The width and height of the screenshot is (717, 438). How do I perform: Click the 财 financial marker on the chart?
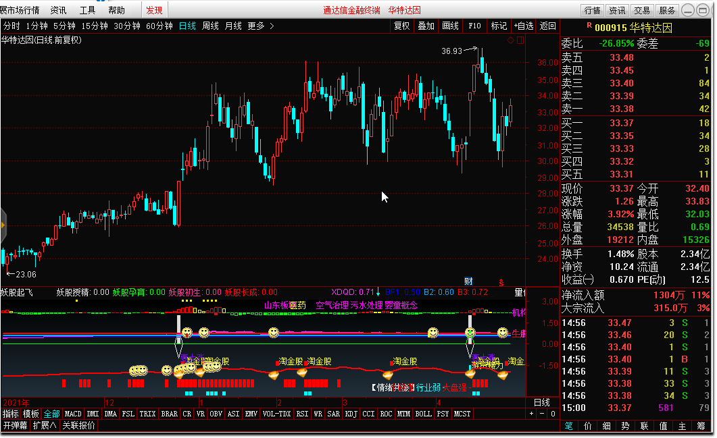(468, 281)
